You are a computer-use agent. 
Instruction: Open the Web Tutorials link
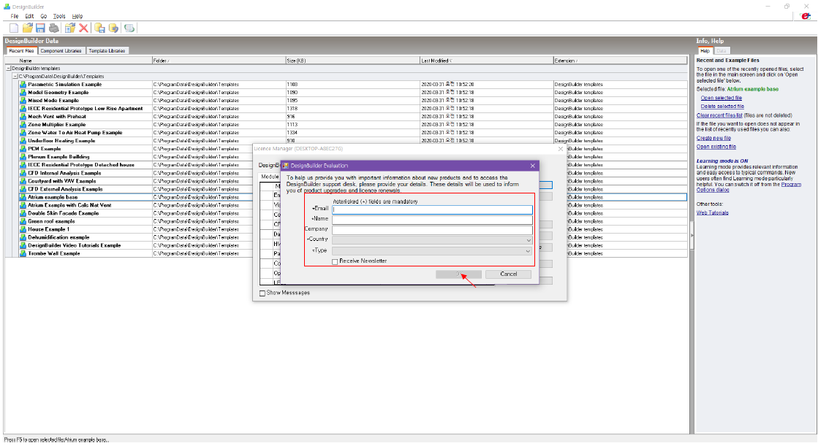[x=712, y=212]
